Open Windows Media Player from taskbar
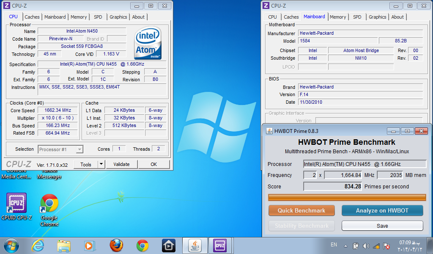Screen dimensions: 433x254 (x=90, y=246)
